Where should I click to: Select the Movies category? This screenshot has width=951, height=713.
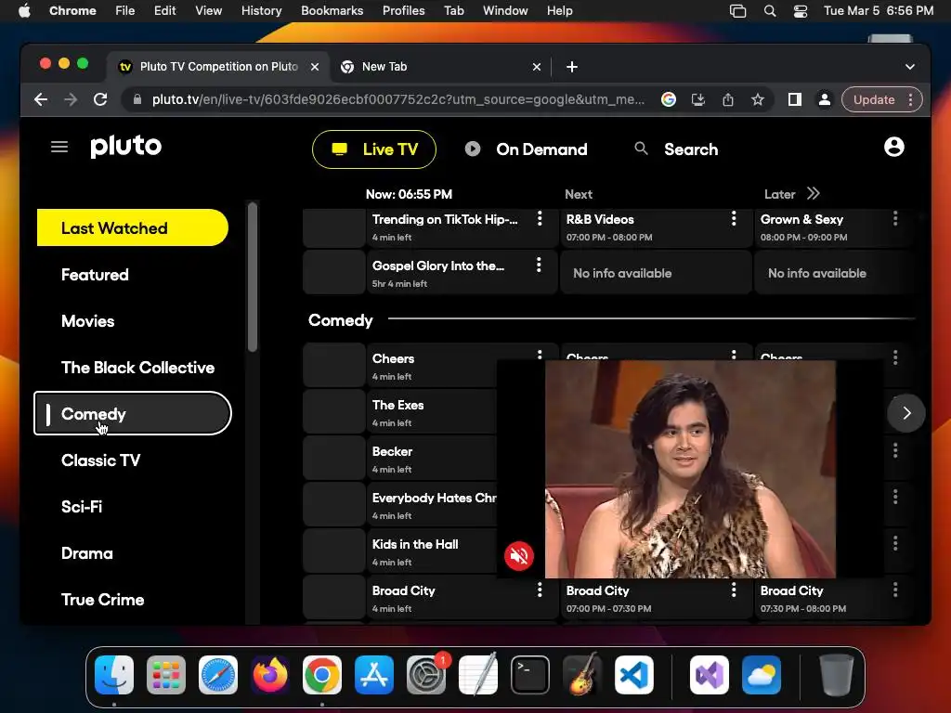point(87,321)
